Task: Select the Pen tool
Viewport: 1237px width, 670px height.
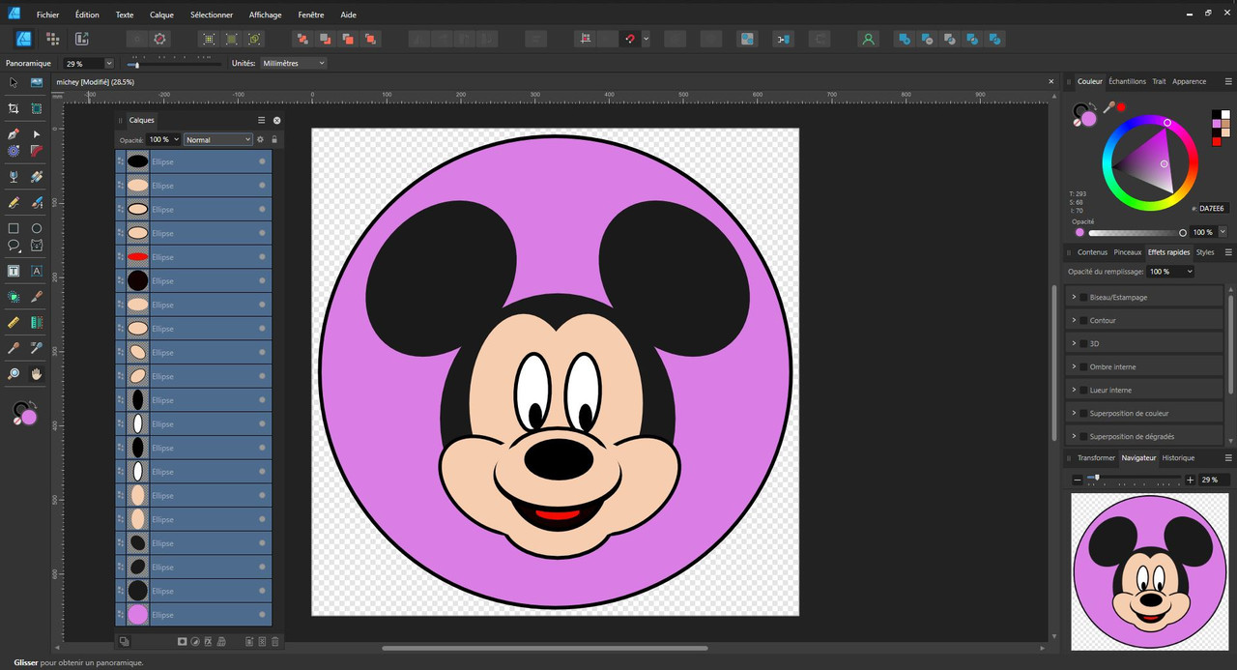Action: click(14, 134)
